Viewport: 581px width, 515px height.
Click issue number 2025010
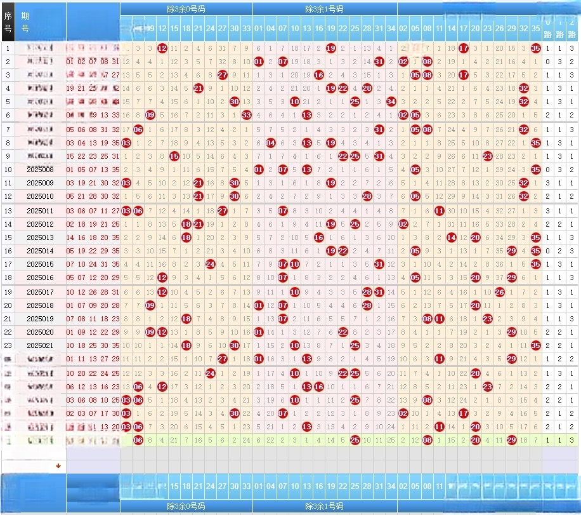tap(40, 196)
